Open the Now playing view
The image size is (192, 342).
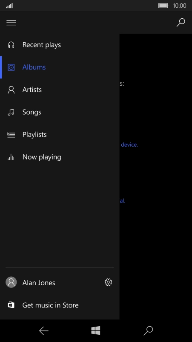60,157
